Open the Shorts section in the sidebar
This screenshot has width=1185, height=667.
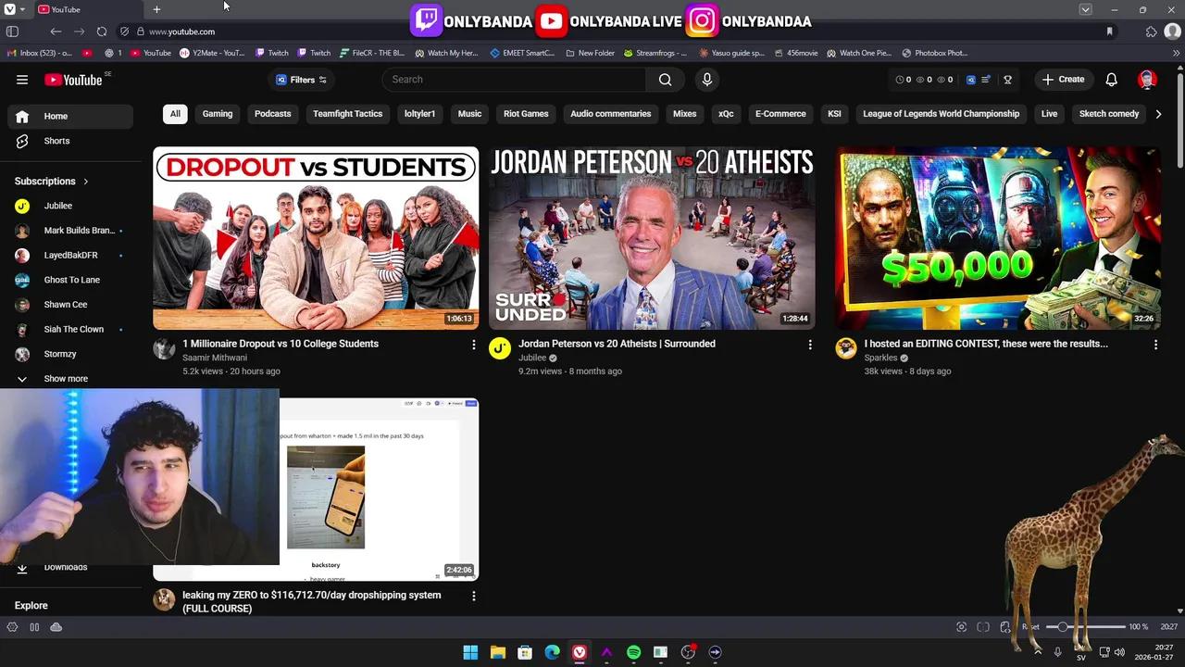point(56,140)
